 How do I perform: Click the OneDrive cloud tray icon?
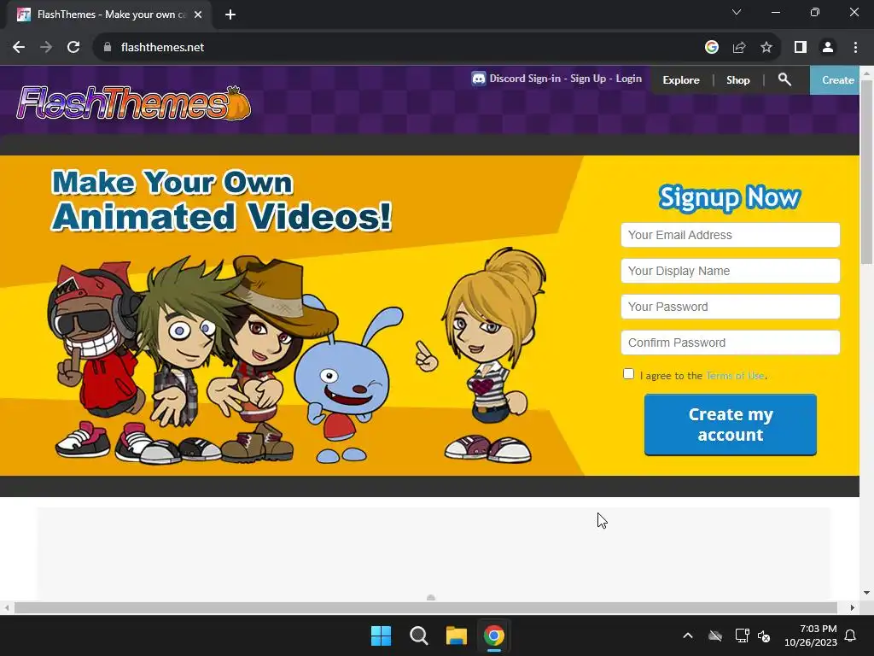click(x=715, y=635)
